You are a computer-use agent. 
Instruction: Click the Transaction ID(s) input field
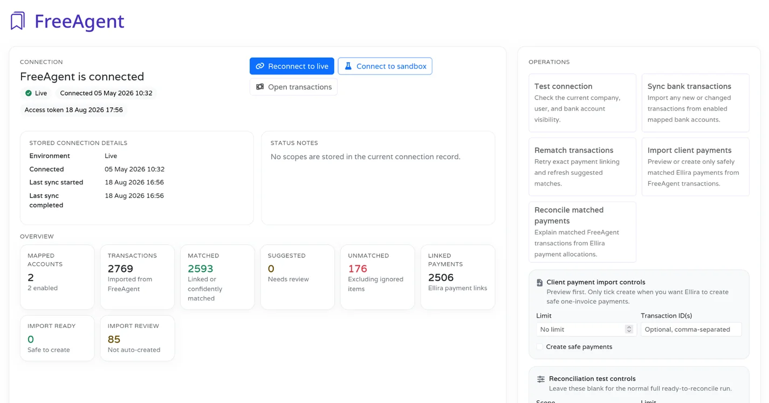point(691,329)
